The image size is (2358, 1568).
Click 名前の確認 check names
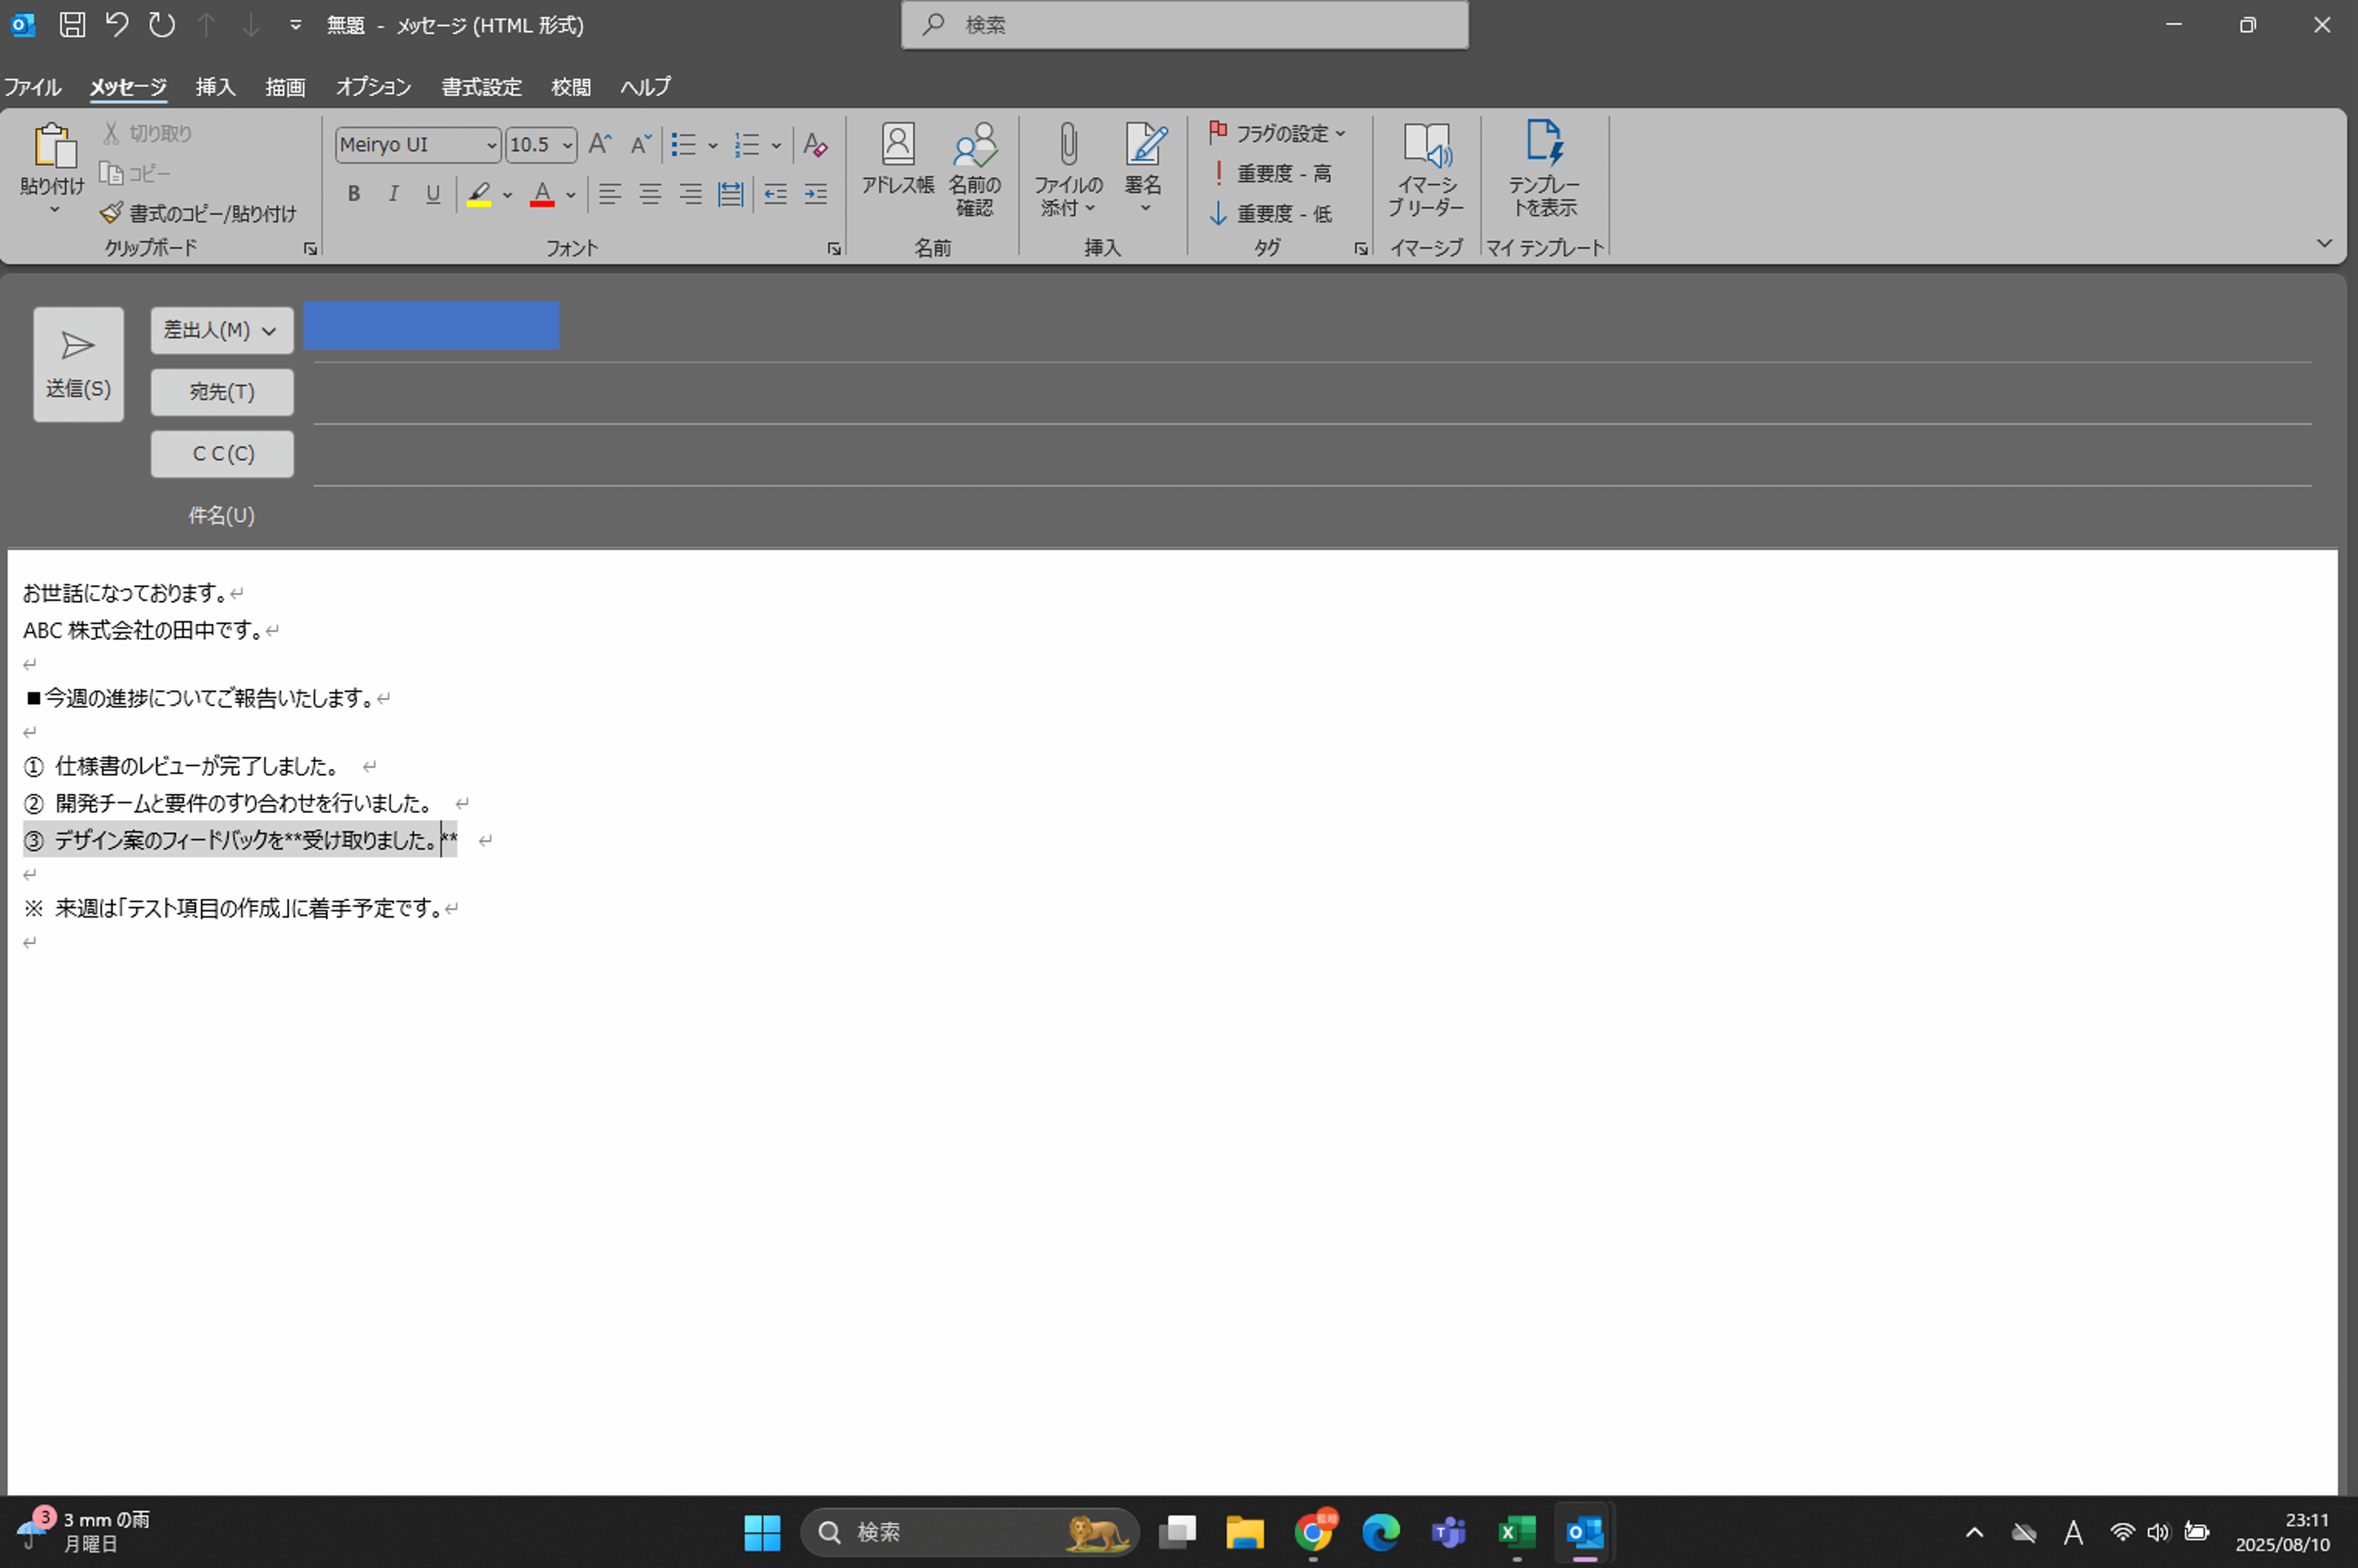click(975, 170)
